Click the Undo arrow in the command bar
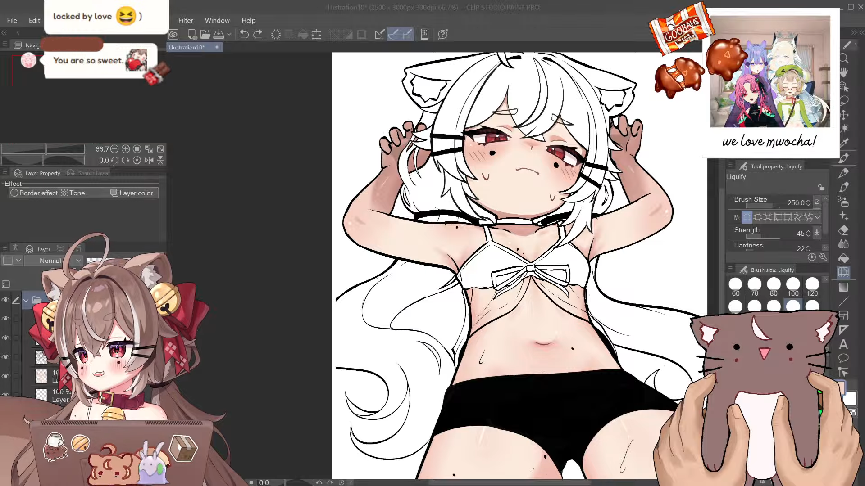The width and height of the screenshot is (865, 486). coord(244,35)
